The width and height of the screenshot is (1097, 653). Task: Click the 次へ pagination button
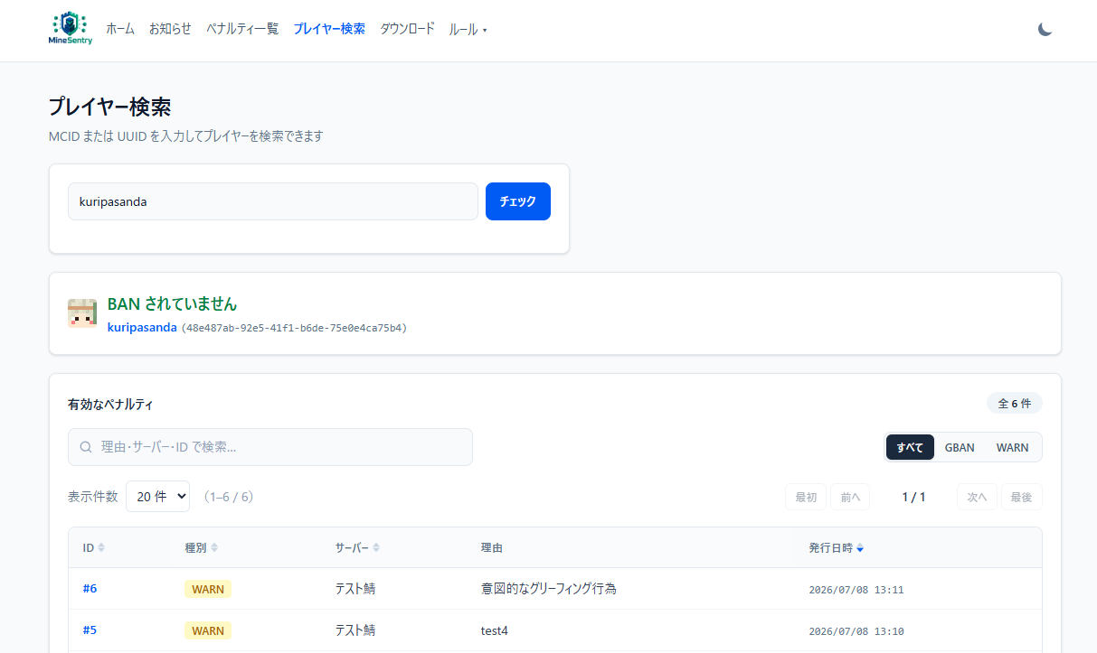pos(977,497)
